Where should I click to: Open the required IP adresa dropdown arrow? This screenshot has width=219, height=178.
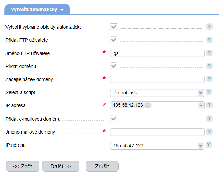pyautogui.click(x=201, y=105)
